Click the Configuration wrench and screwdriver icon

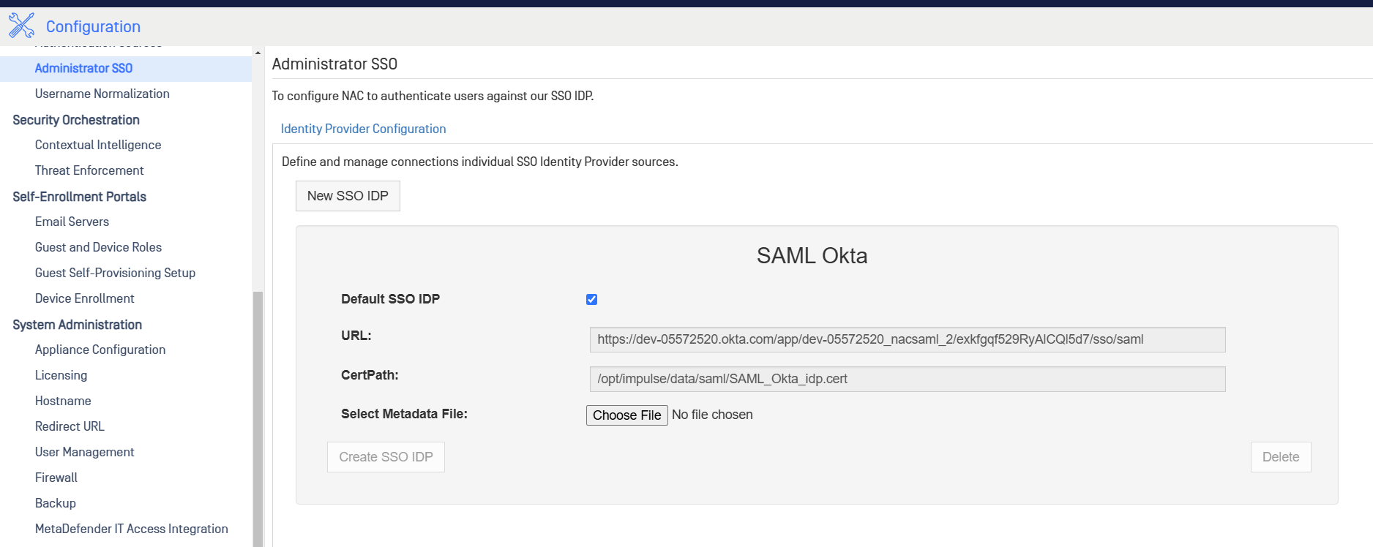21,26
